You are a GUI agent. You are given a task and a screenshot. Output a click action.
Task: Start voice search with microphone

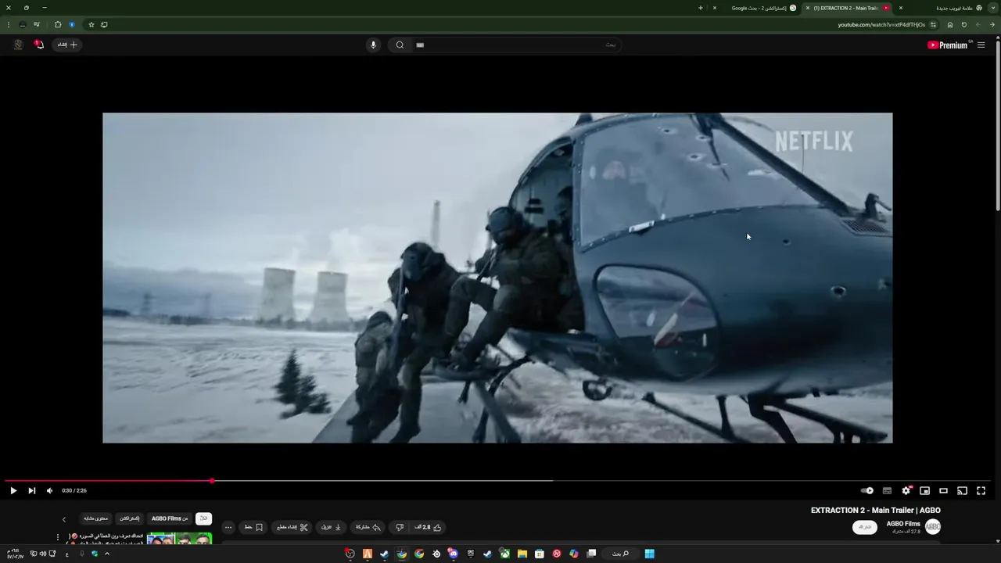coord(373,45)
